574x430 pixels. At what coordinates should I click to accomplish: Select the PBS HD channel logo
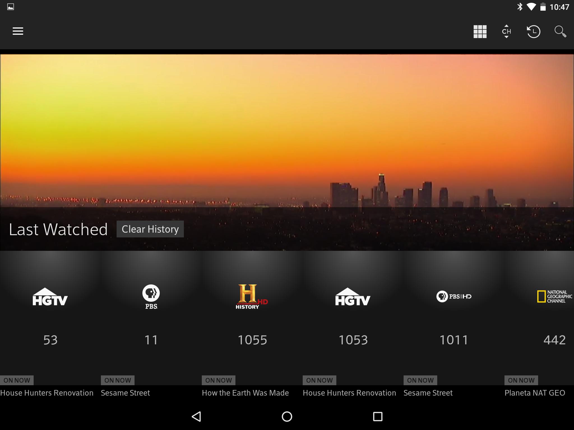click(x=454, y=296)
